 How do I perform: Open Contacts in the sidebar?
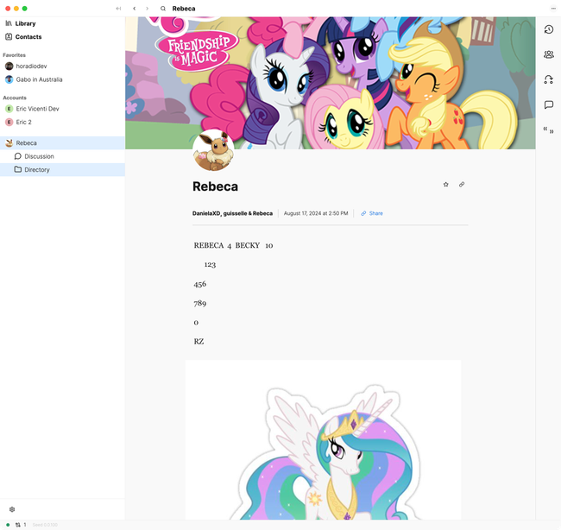point(28,37)
